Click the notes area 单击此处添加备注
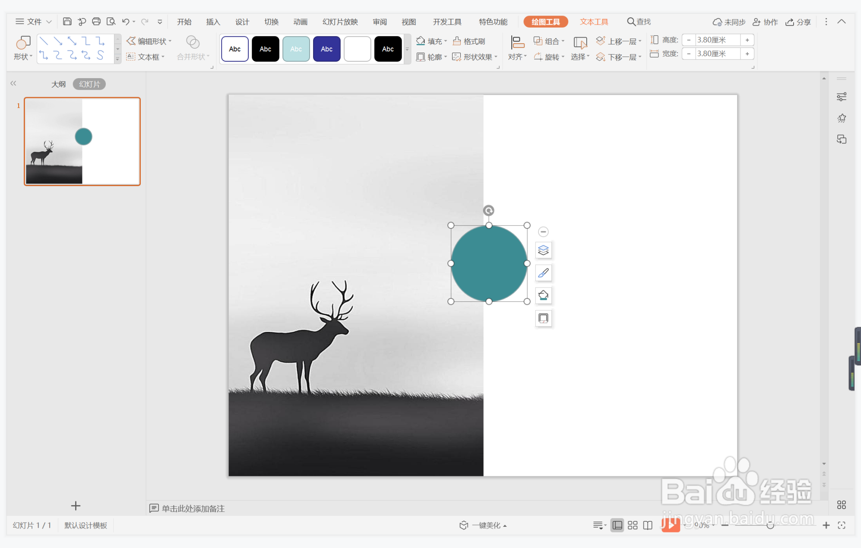861x548 pixels. (x=193, y=508)
